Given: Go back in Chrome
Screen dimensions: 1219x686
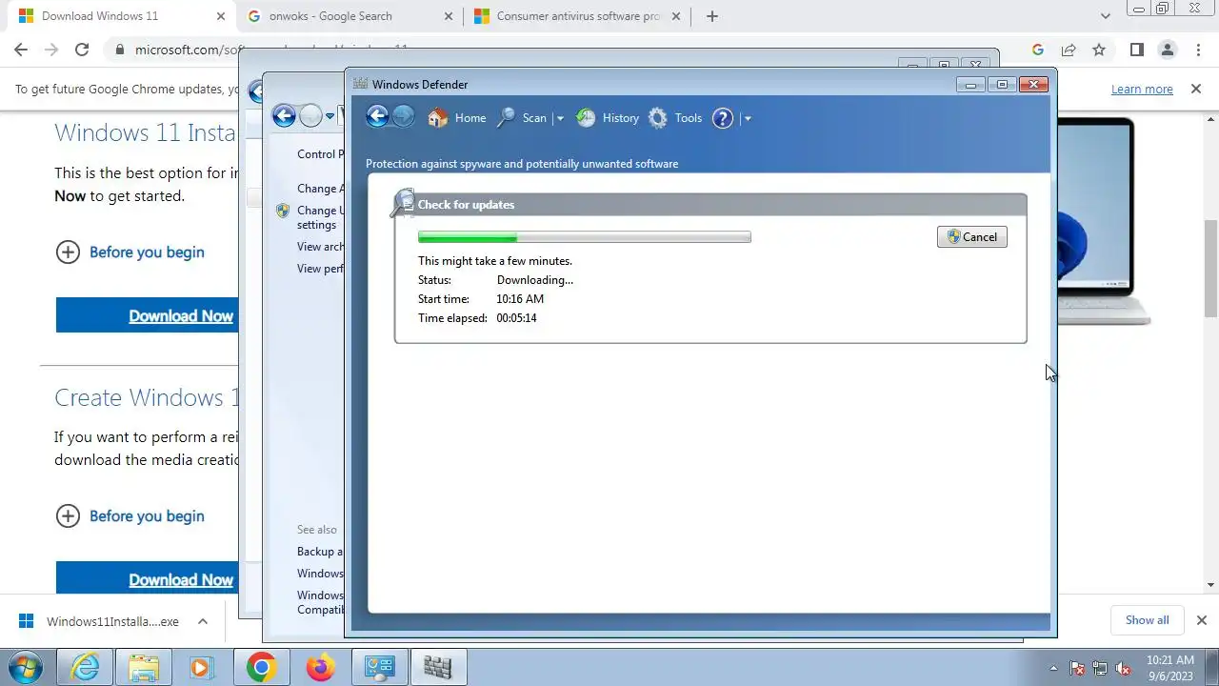Looking at the screenshot, I should coord(21,50).
